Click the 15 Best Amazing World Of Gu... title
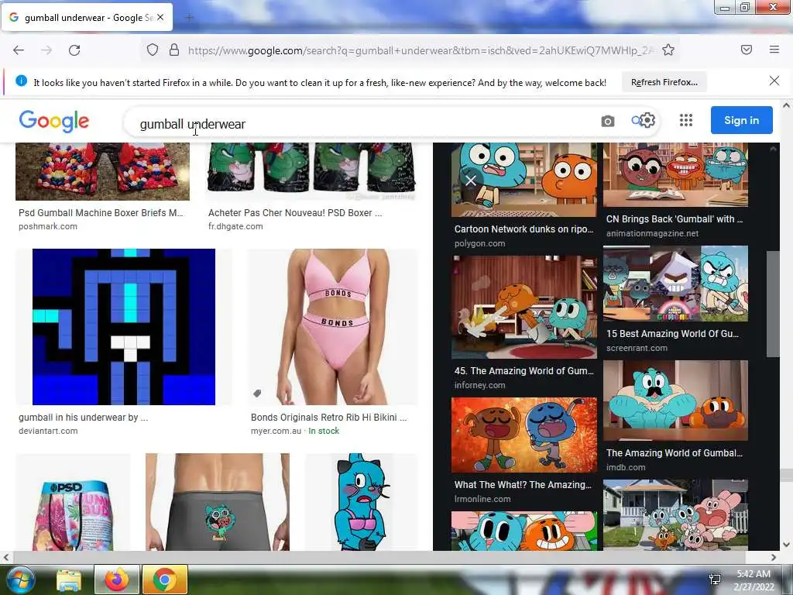The height and width of the screenshot is (595, 793). click(673, 333)
